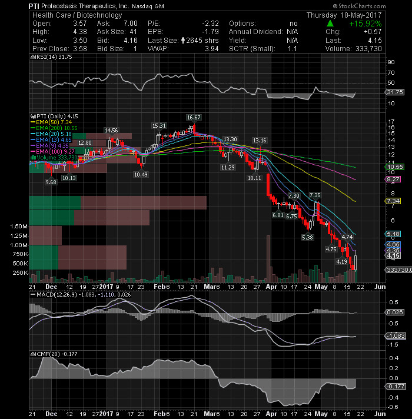412x419 pixels.
Task: Click the EMA(50) 7.34 yellow legend entry
Action: [x=51, y=122]
